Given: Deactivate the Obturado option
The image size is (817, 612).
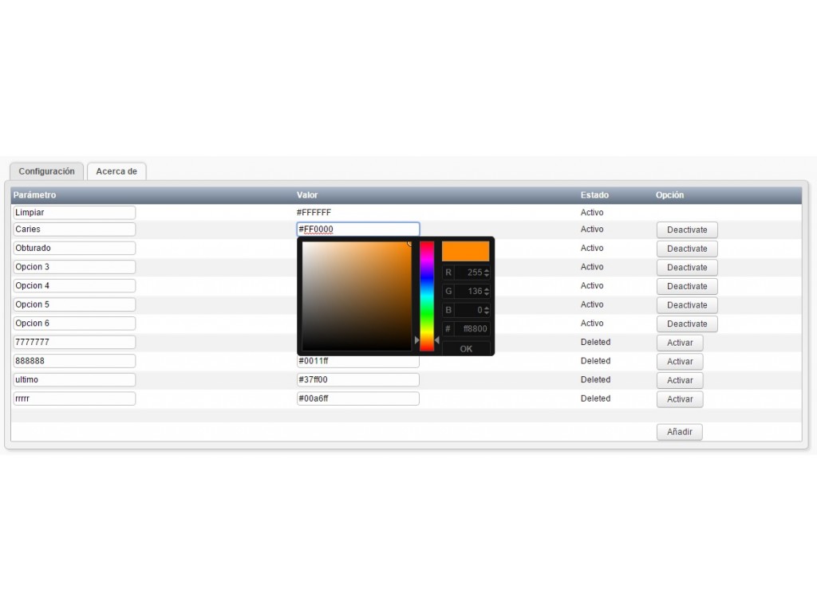Looking at the screenshot, I should pyautogui.click(x=687, y=249).
